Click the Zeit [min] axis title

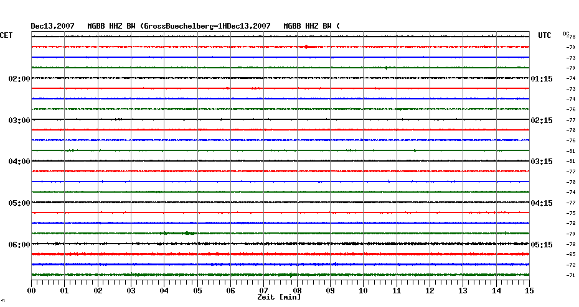coord(279,297)
